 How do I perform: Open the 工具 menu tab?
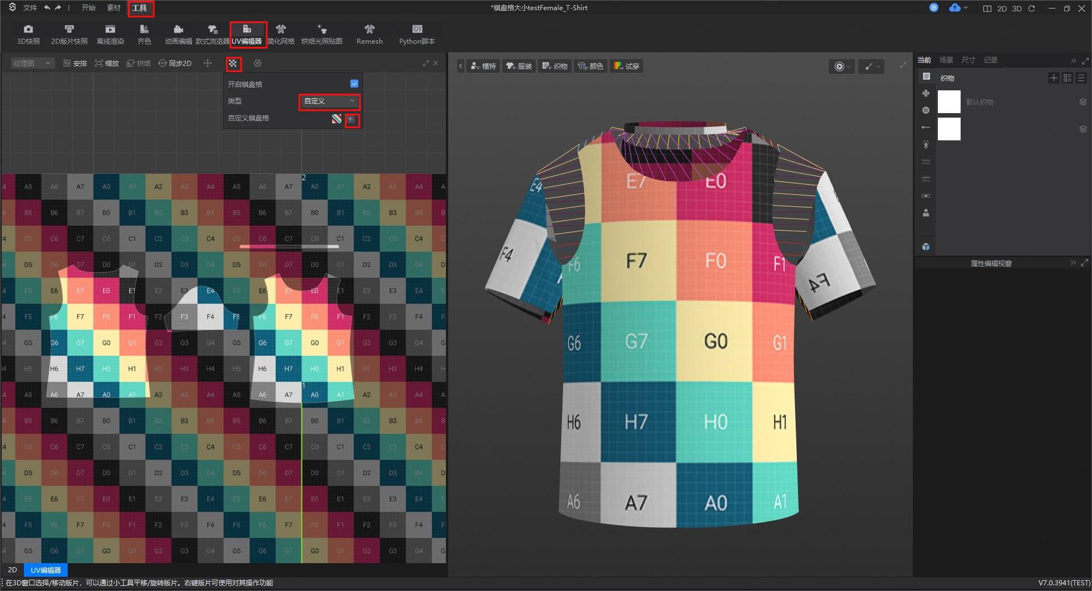[x=139, y=8]
